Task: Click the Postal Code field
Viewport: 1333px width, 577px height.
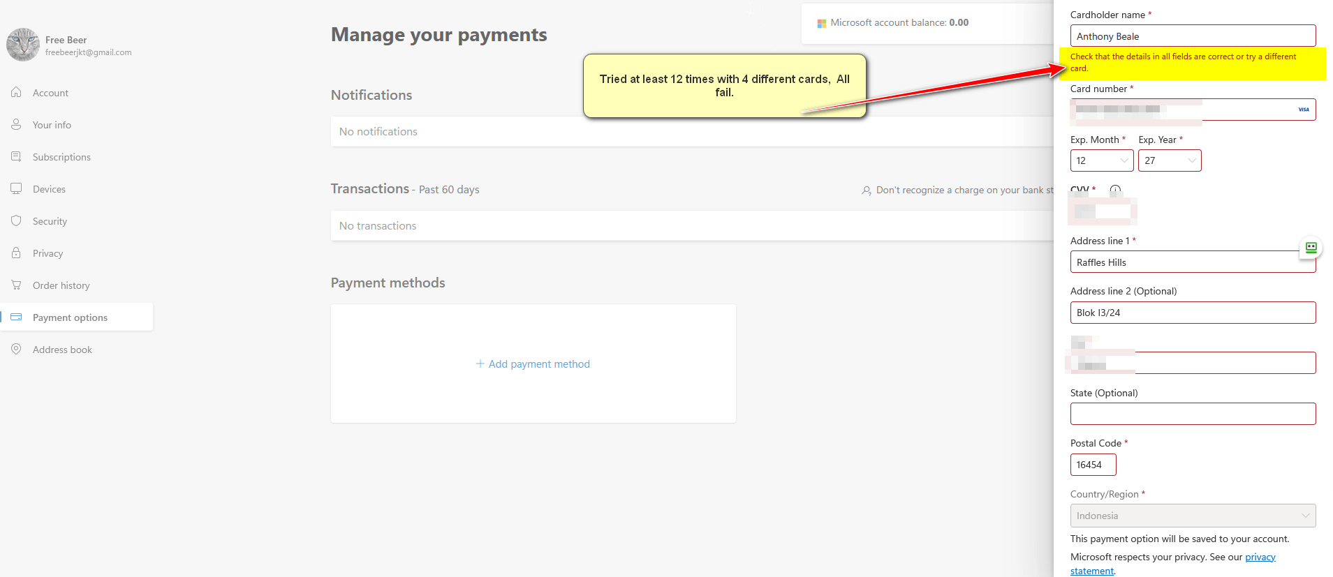Action: 1093,465
